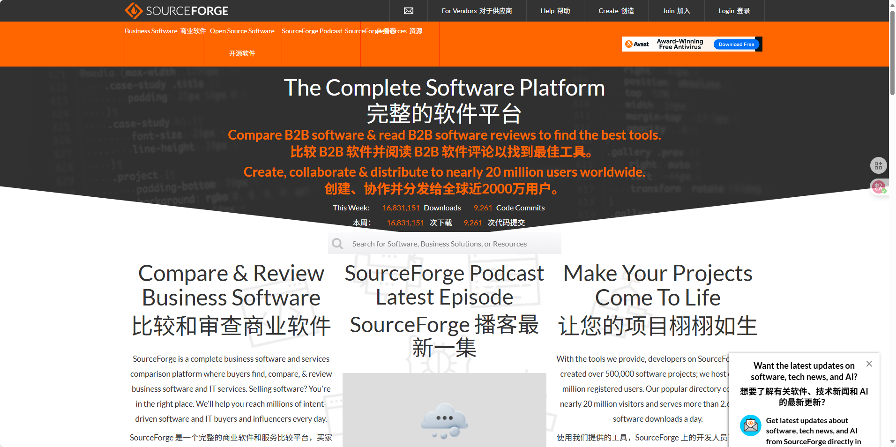Open the envelope mail icon in header
This screenshot has height=447, width=896.
click(408, 11)
